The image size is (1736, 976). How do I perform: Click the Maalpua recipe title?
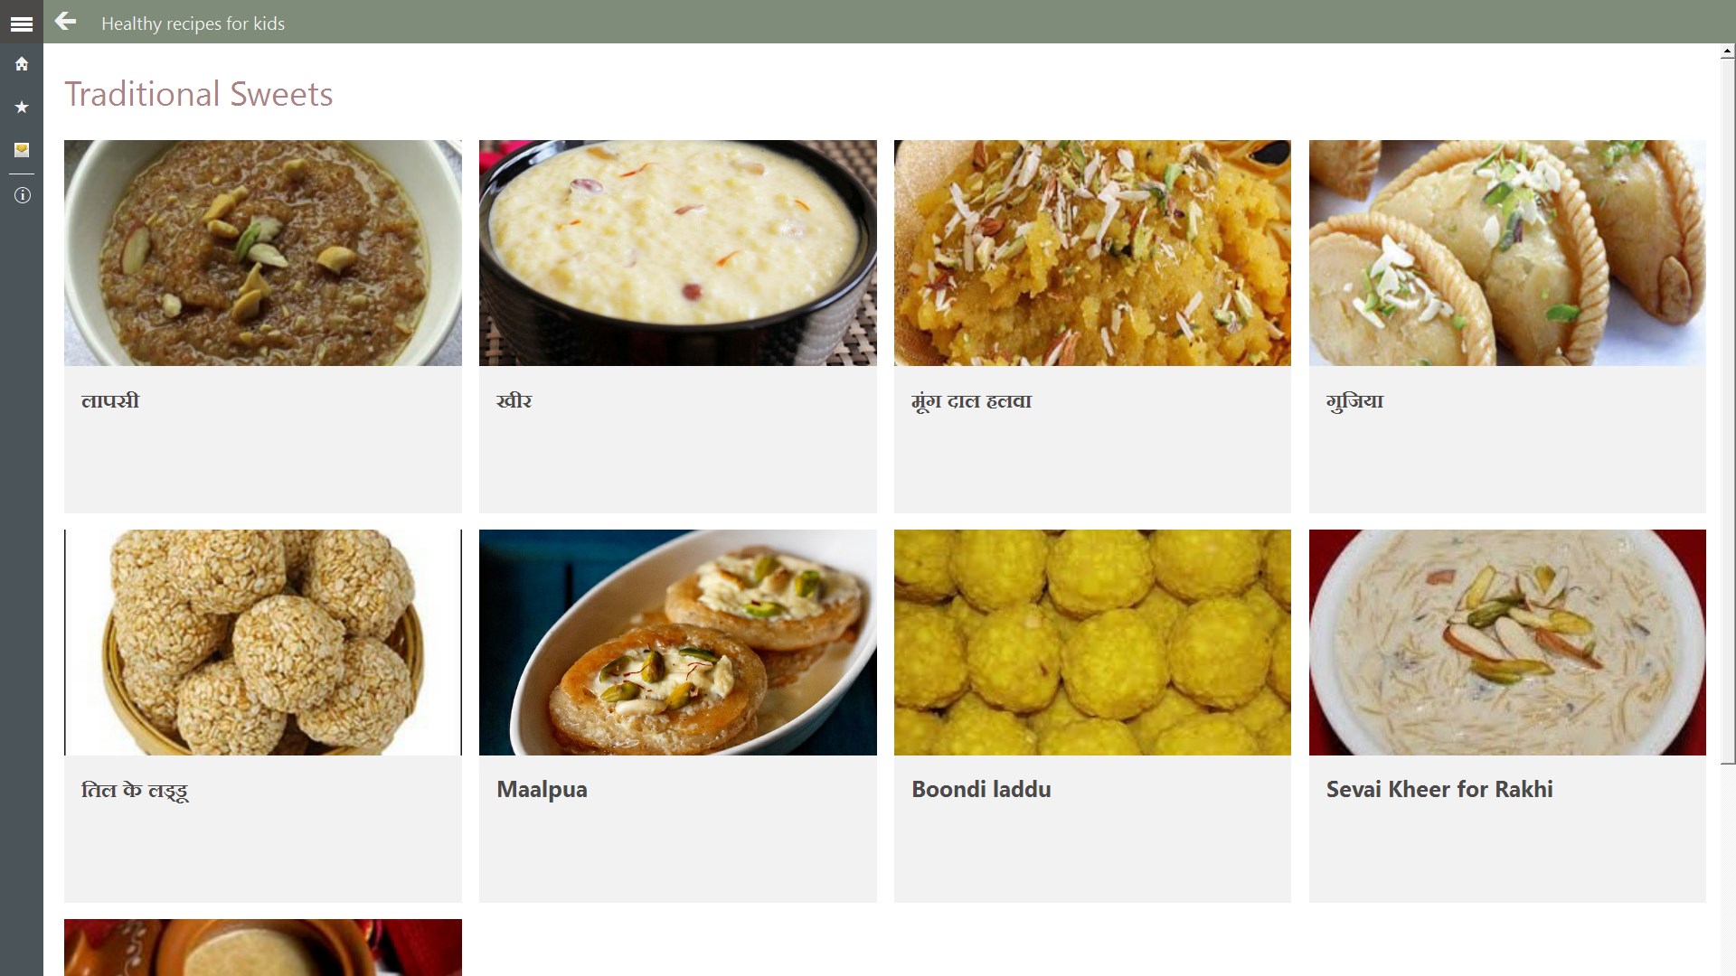pyautogui.click(x=542, y=790)
